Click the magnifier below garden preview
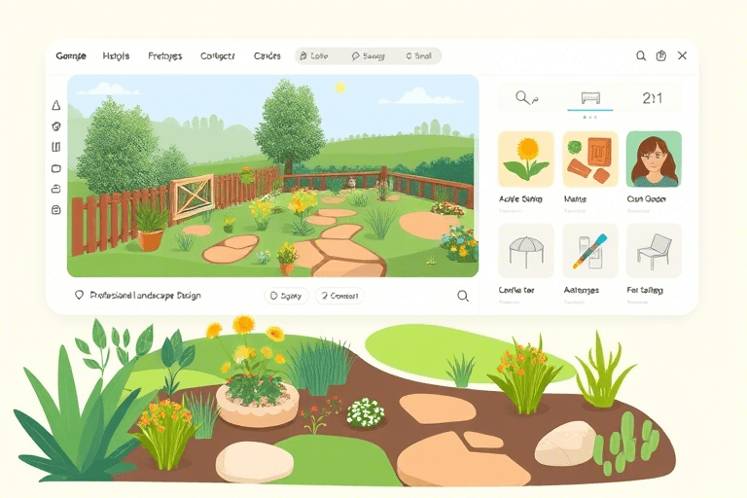747x498 pixels. click(x=463, y=296)
